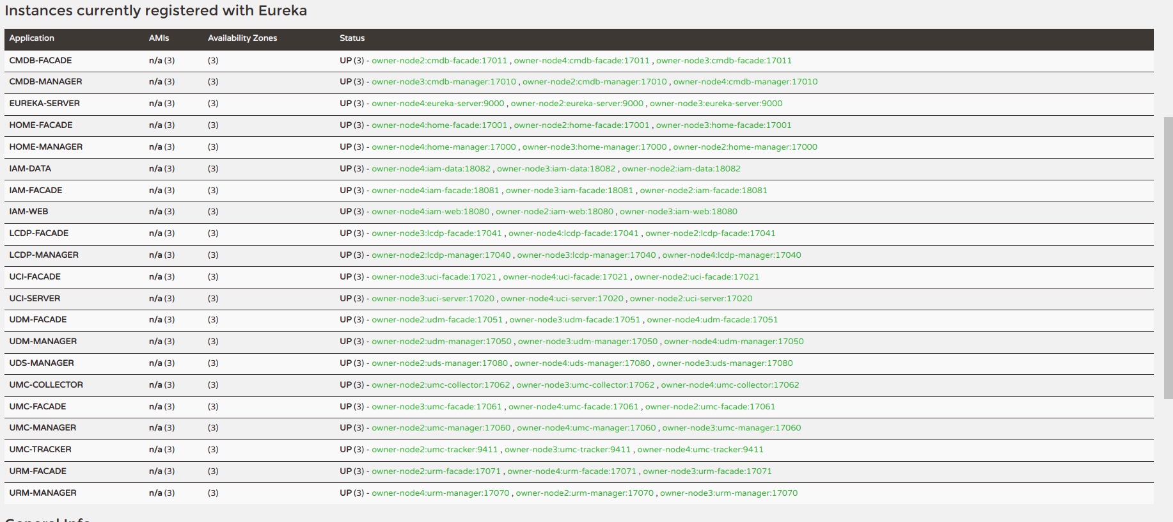Visit owner-node2:iam-web:18080 link
1173x522 pixels.
point(555,212)
